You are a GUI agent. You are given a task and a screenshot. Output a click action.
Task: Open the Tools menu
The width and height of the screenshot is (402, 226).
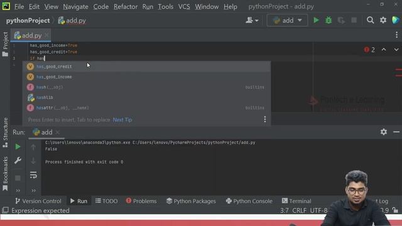[x=166, y=6]
